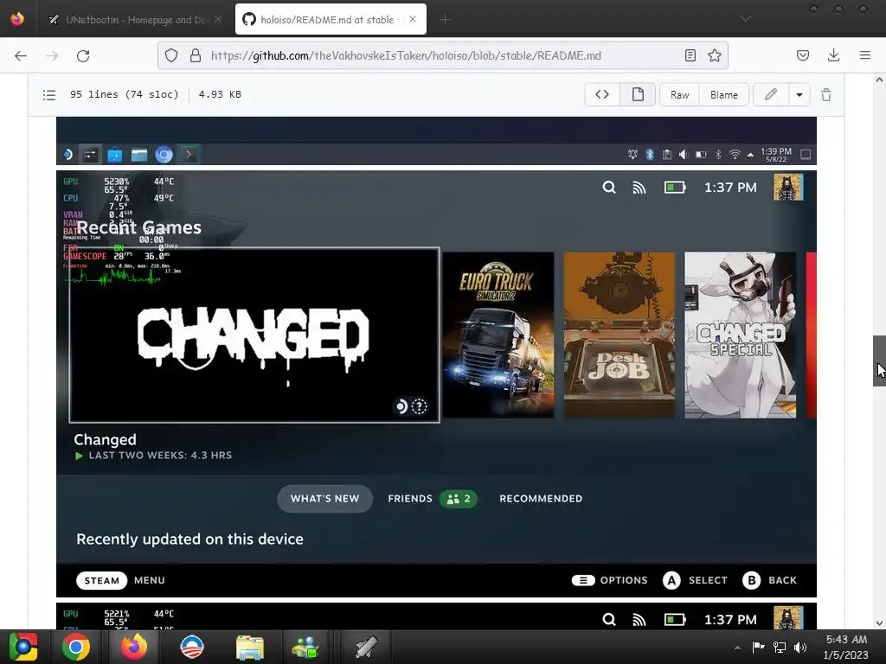Open the README table of contents icon
The width and height of the screenshot is (886, 664).
point(49,95)
